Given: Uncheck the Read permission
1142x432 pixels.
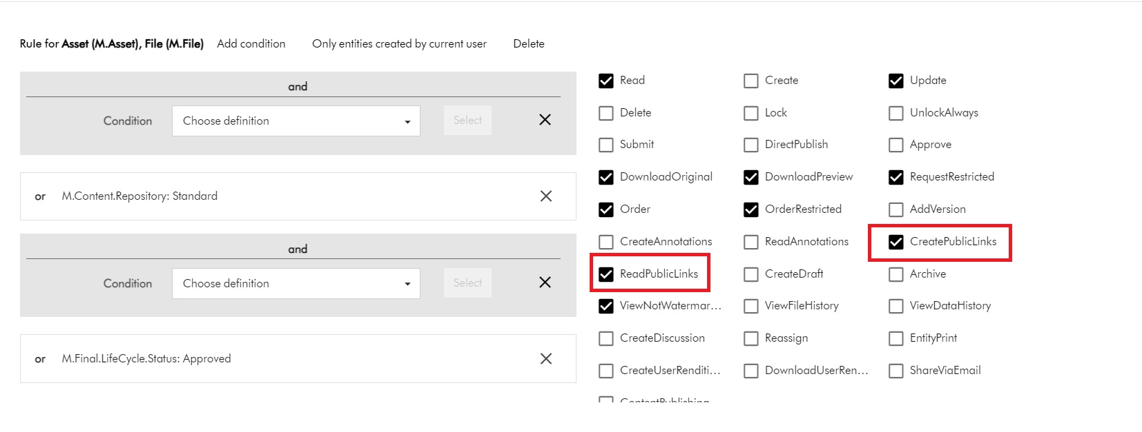Looking at the screenshot, I should [x=606, y=81].
